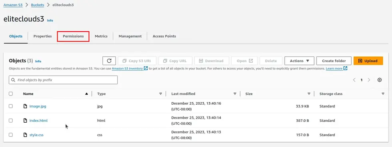This screenshot has width=392, height=147.
Task: Open the Properties tab
Action: pyautogui.click(x=42, y=36)
